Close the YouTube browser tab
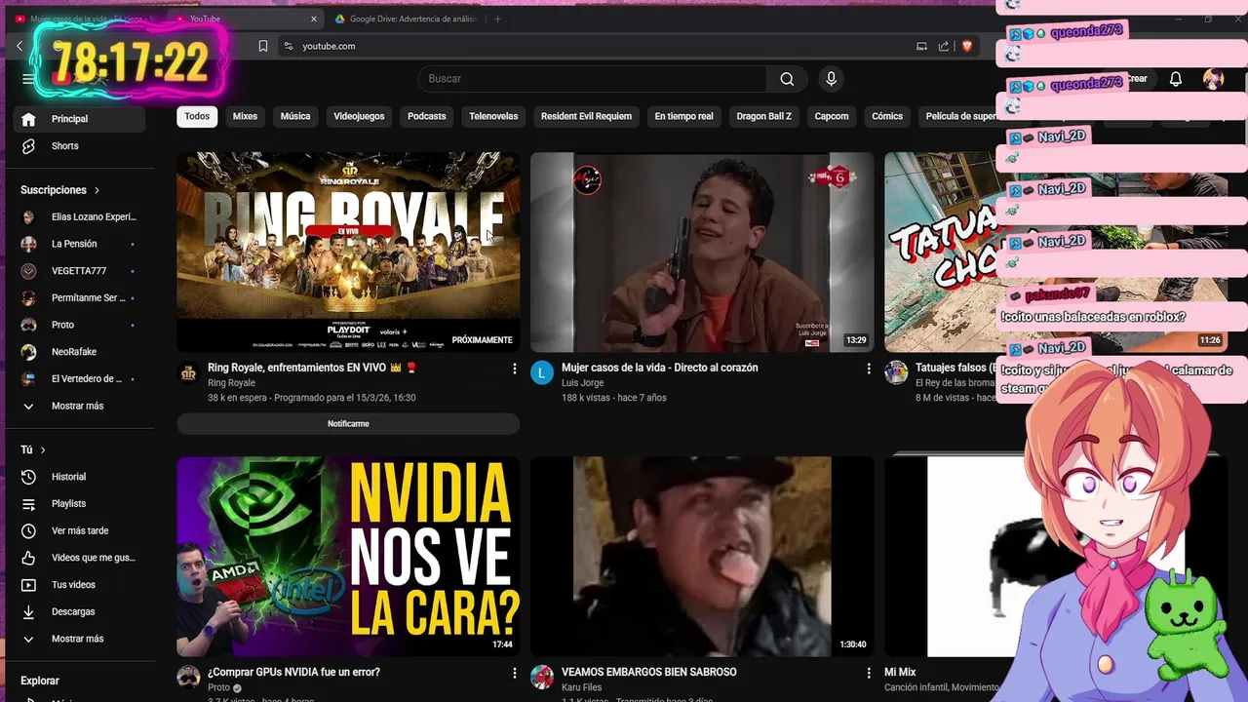 [x=314, y=19]
